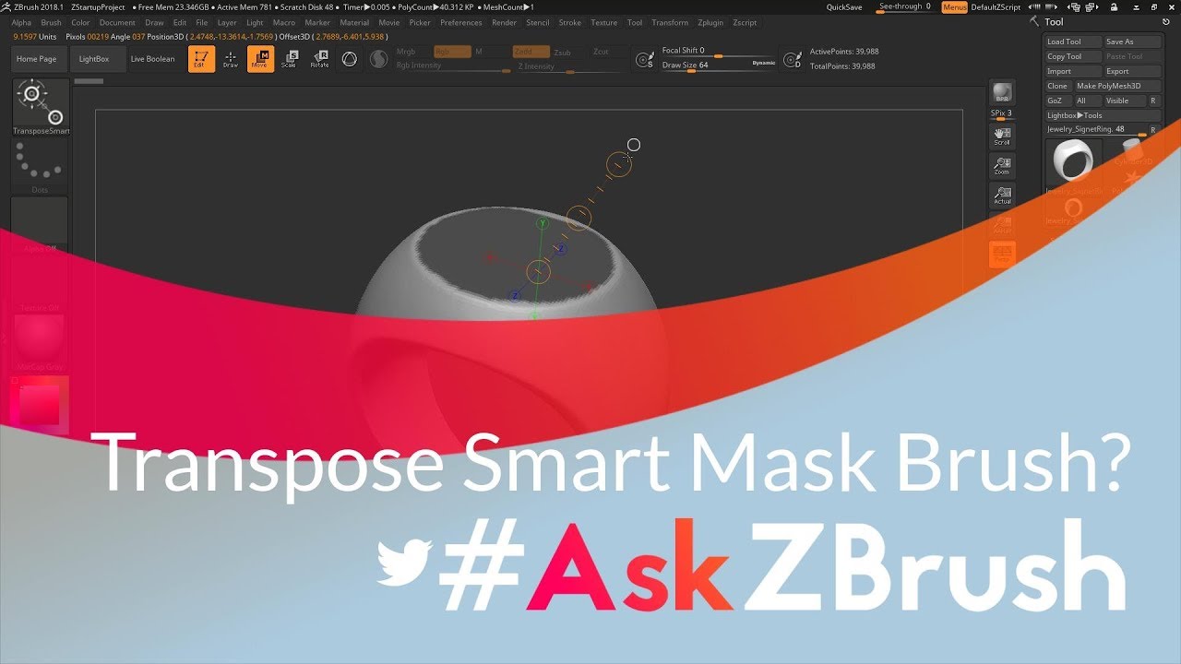Toggle the Menus button

[x=955, y=7]
